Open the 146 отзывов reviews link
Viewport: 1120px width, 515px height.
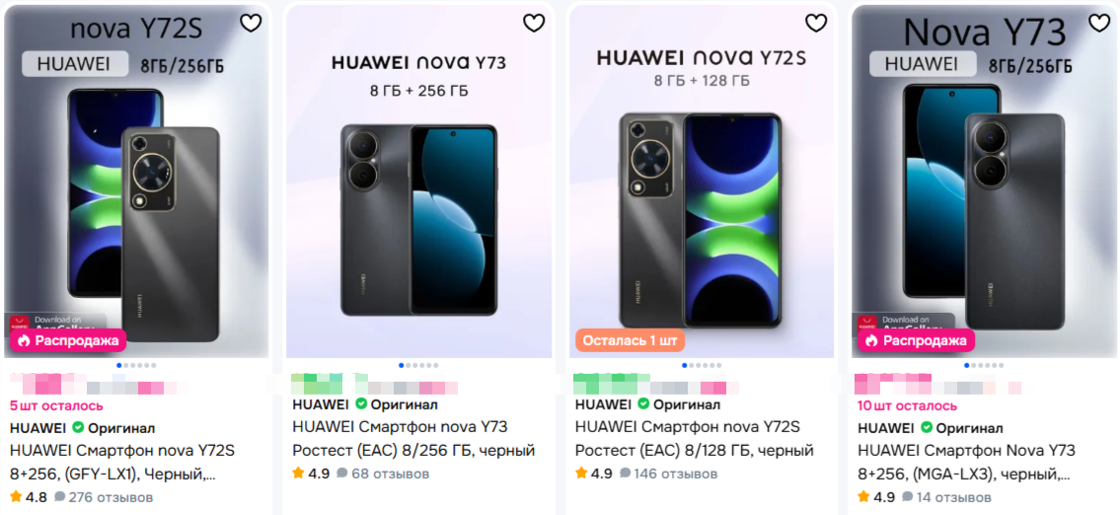coord(669,474)
